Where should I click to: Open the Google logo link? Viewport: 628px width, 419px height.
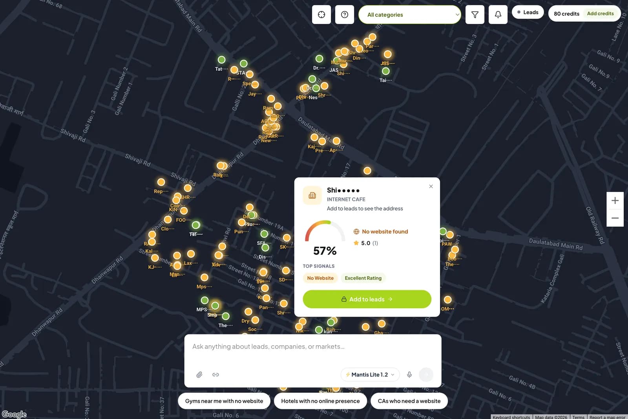coord(14,414)
